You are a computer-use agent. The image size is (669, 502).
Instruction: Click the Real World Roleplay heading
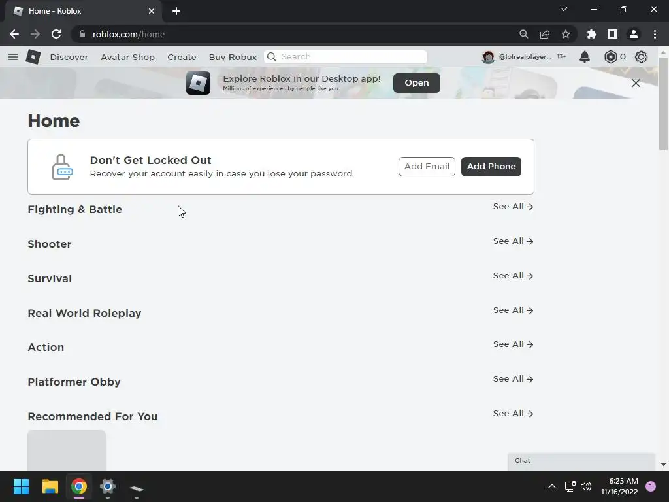pos(84,313)
